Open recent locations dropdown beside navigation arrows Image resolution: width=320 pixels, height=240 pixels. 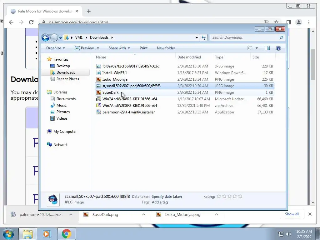(x=60, y=38)
